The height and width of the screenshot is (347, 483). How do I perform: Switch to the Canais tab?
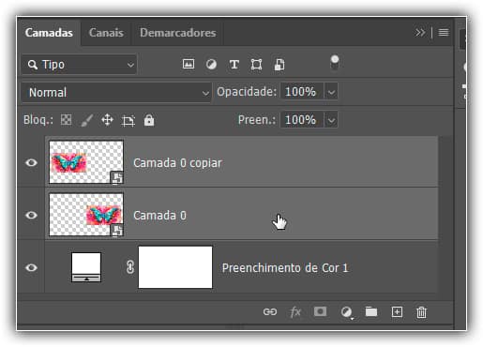[106, 33]
